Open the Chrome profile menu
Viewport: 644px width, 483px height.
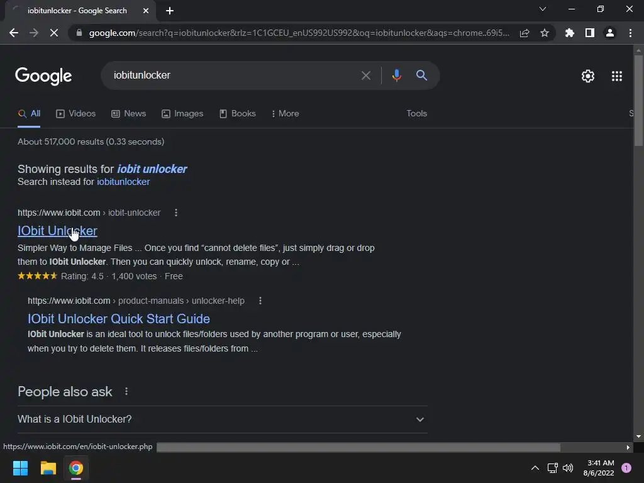coord(610,33)
